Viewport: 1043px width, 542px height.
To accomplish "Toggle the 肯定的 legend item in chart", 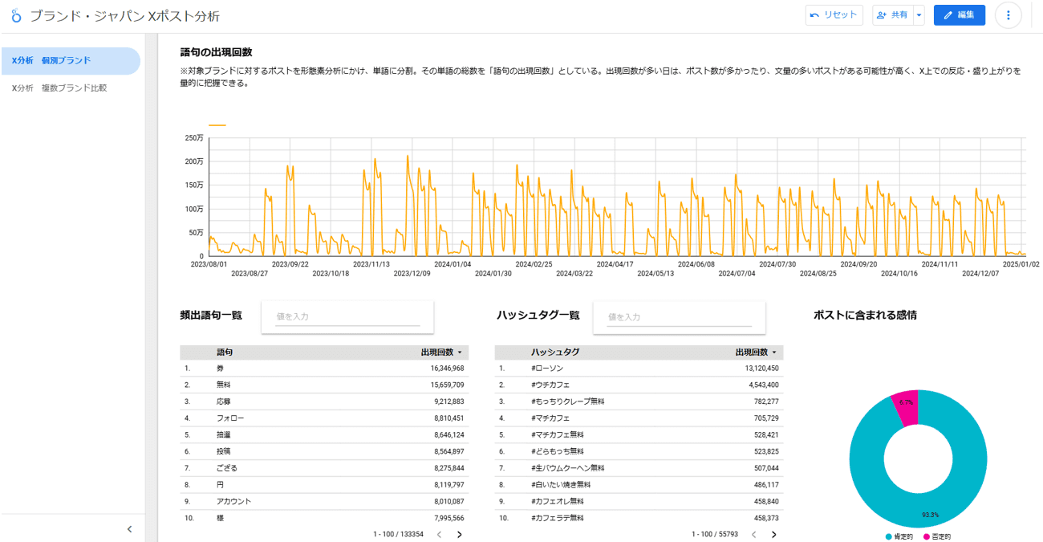I will pos(899,536).
